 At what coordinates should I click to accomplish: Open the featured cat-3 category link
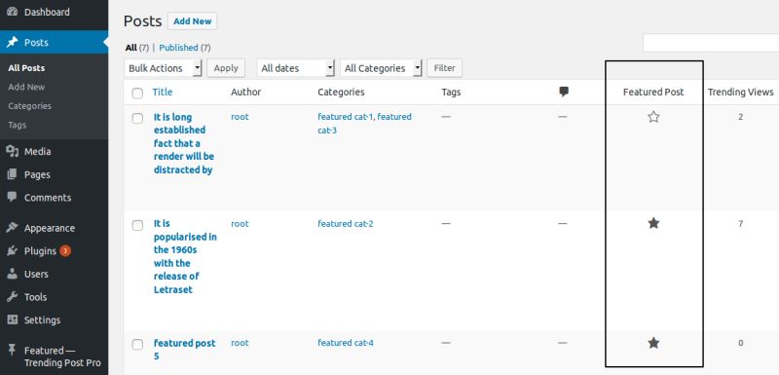[x=364, y=124]
